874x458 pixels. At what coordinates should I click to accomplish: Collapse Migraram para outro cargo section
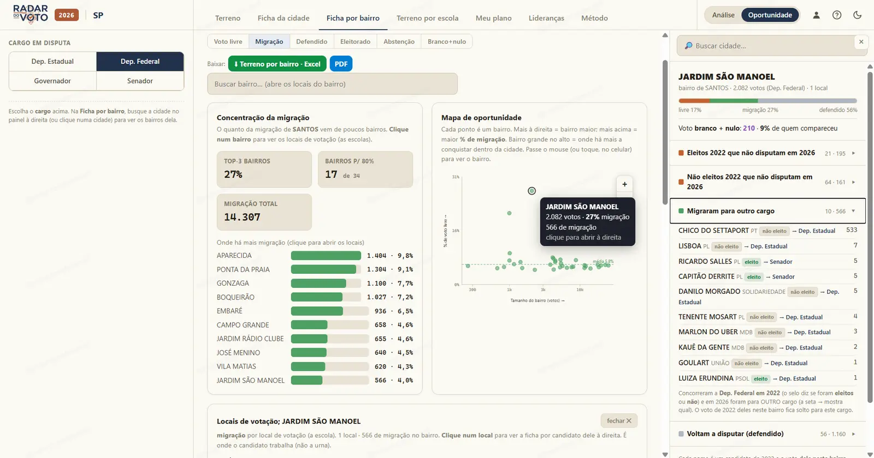click(767, 211)
